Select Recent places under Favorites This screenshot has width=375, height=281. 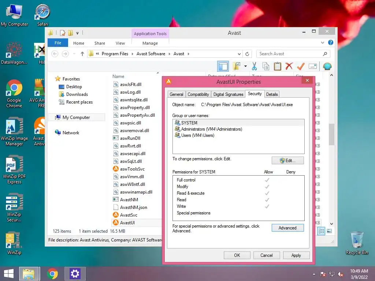click(79, 102)
